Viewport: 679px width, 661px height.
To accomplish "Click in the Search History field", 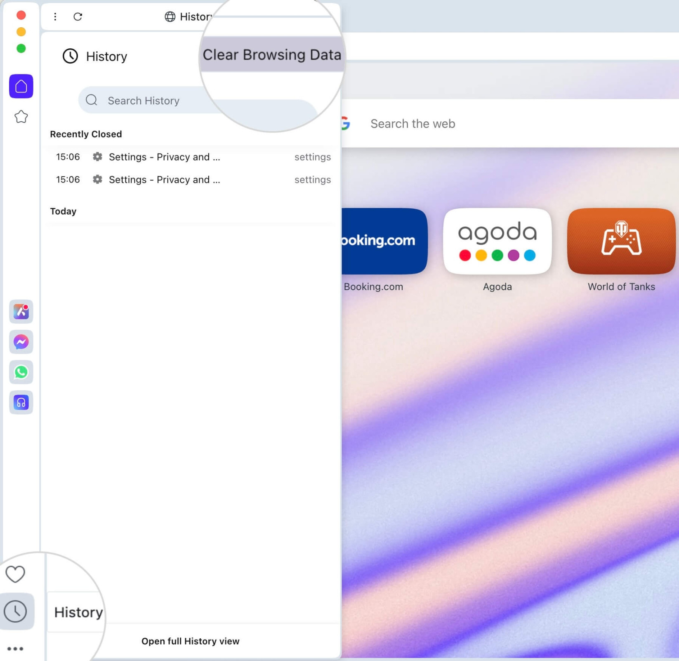I will pos(197,100).
